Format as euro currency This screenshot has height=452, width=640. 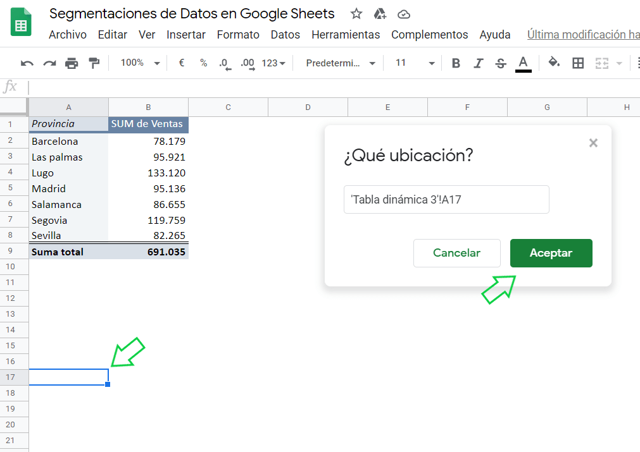(x=182, y=63)
